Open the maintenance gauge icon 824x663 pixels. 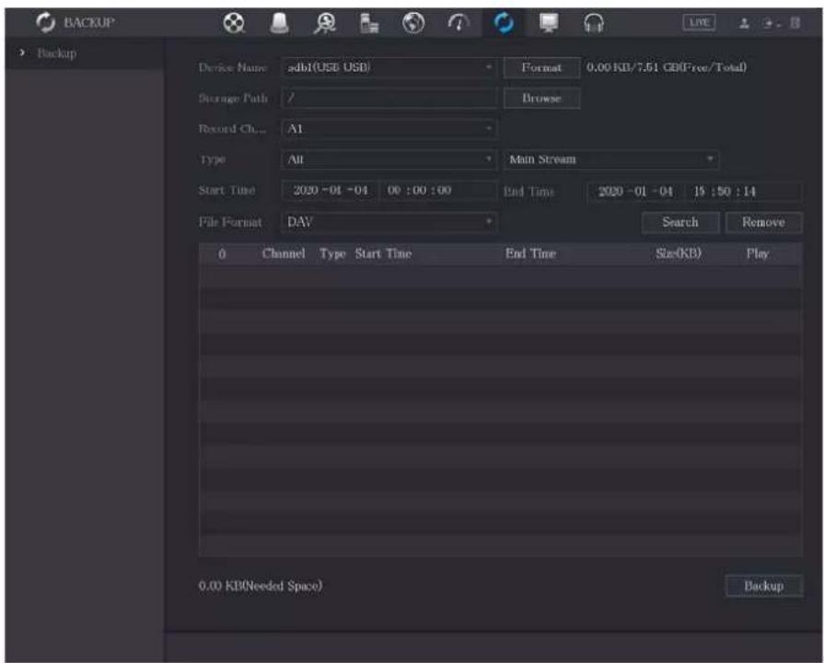[x=458, y=23]
